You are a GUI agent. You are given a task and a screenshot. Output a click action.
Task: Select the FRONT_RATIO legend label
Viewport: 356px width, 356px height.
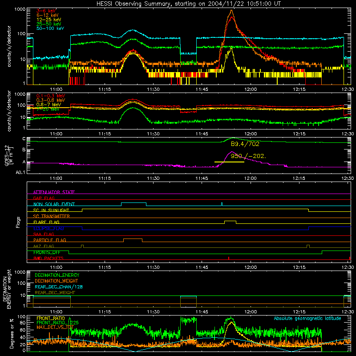pos(51,318)
